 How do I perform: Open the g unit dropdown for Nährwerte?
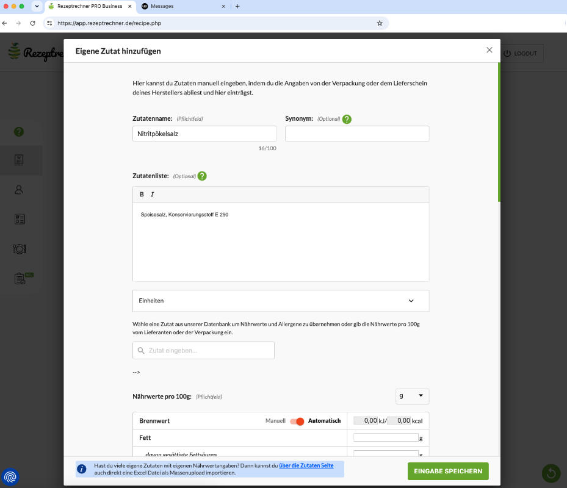pos(412,396)
